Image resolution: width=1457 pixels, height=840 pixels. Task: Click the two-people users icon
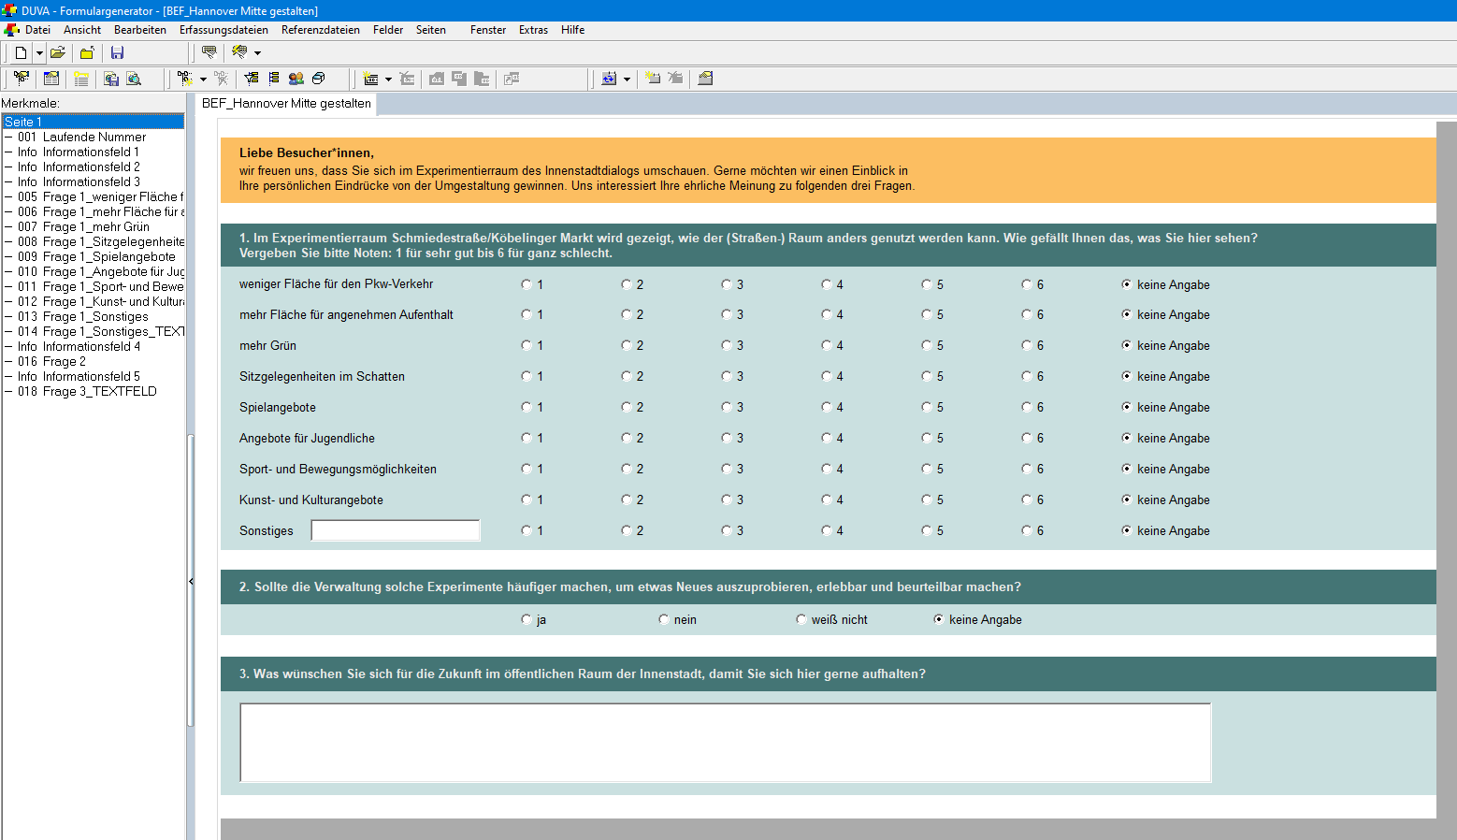[296, 79]
